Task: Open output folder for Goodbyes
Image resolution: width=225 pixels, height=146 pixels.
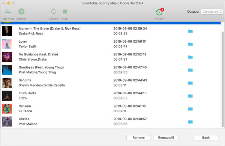Action: [190, 70]
